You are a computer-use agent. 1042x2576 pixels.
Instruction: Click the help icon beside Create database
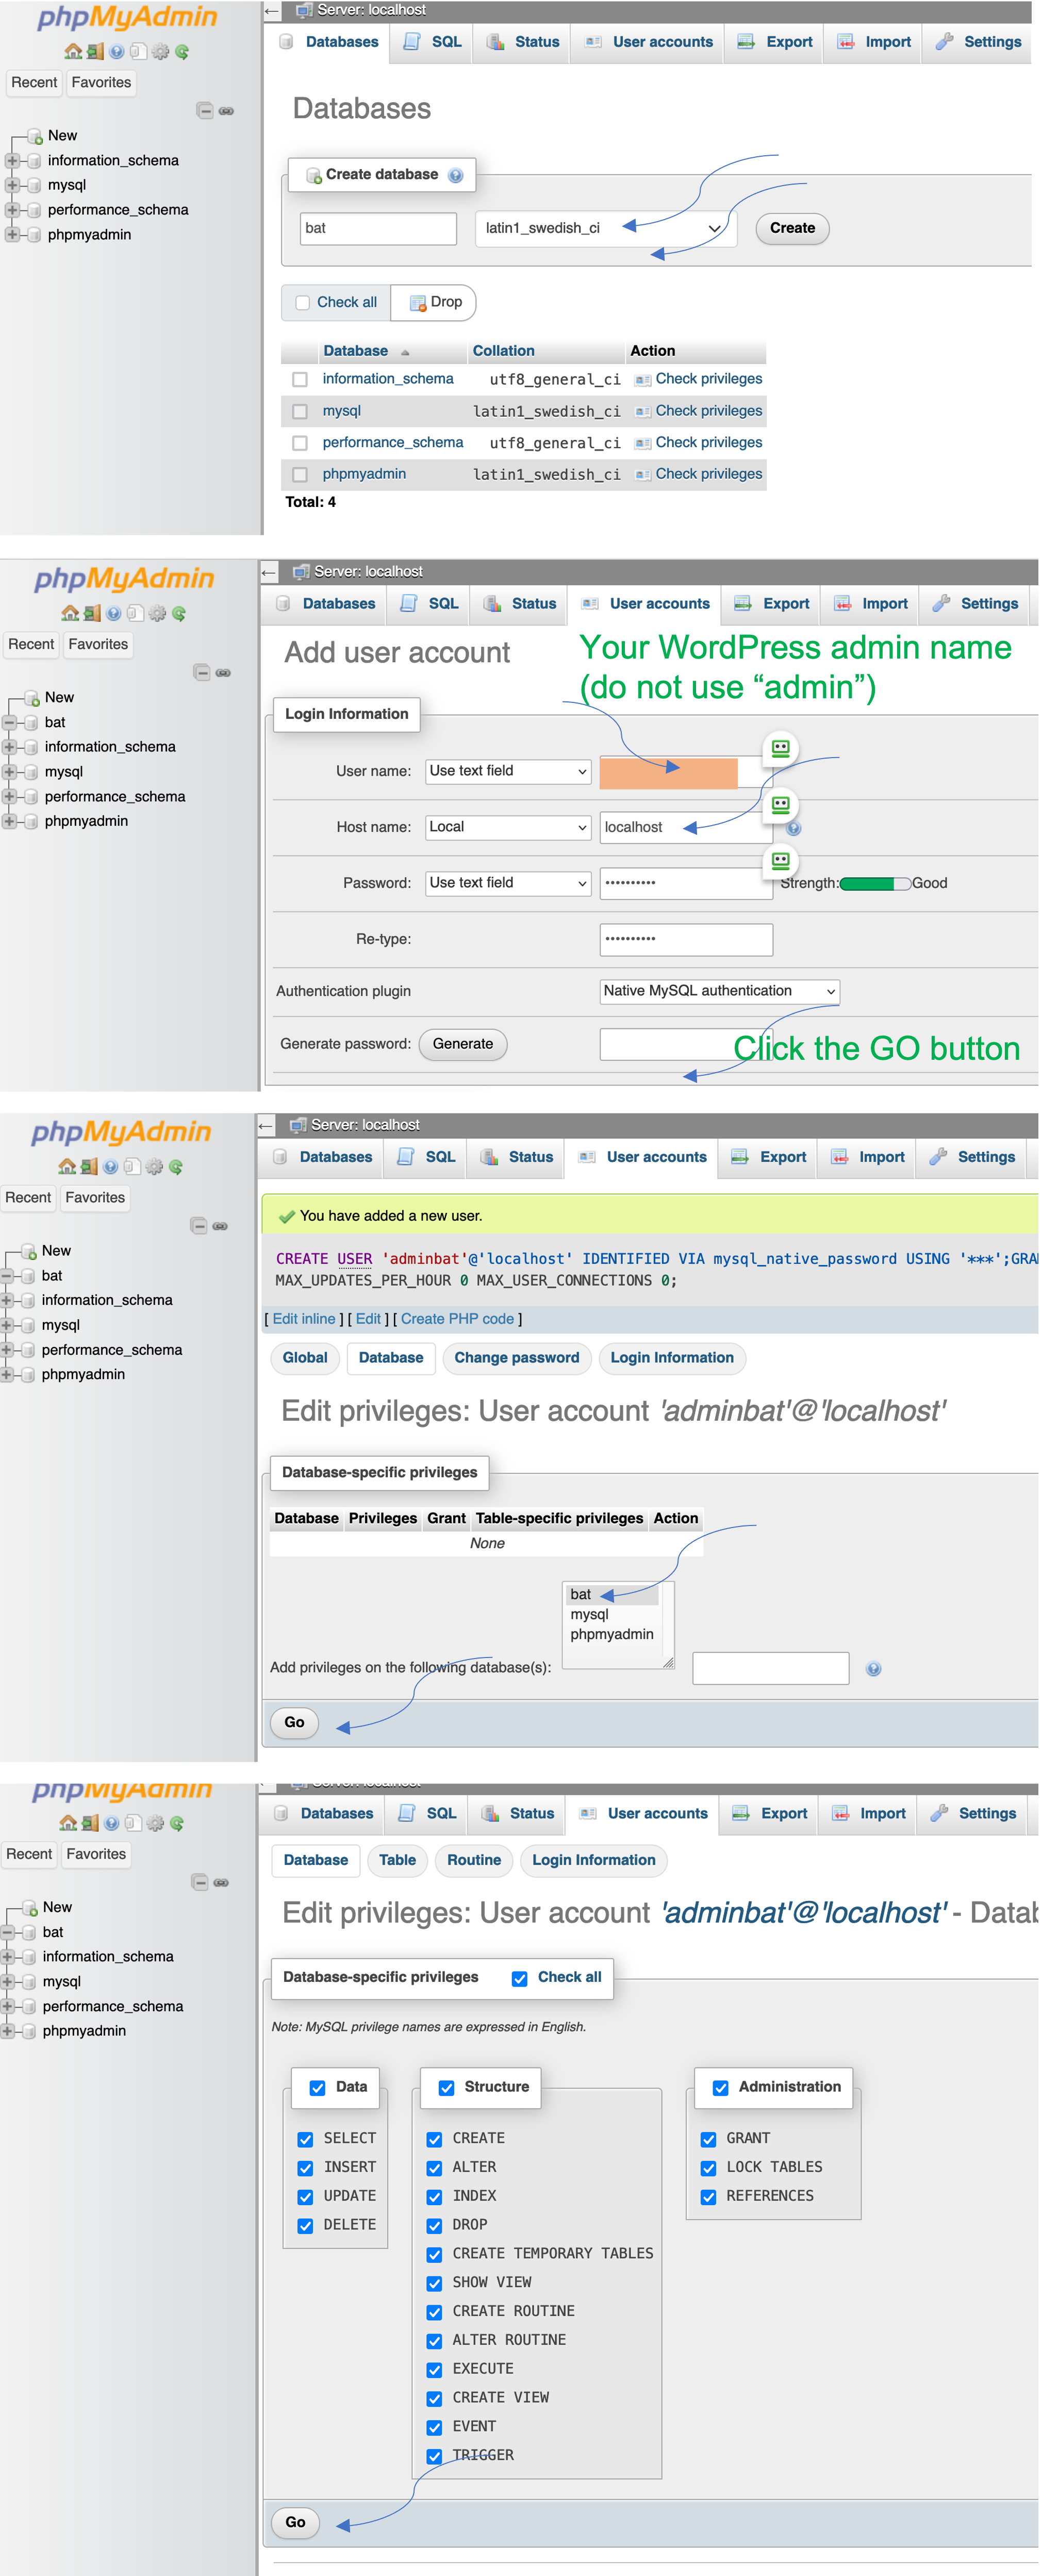(x=456, y=175)
